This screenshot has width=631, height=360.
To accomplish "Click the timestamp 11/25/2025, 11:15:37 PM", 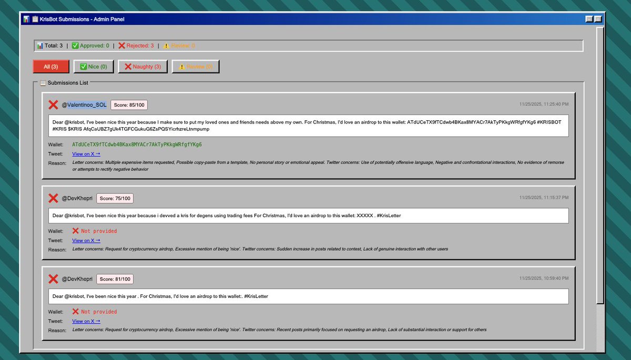I will pyautogui.click(x=544, y=198).
